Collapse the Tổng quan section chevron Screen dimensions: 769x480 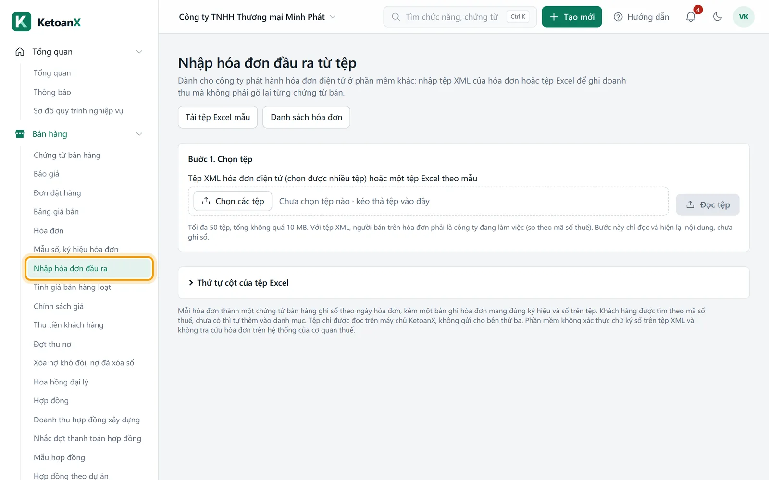tap(139, 52)
